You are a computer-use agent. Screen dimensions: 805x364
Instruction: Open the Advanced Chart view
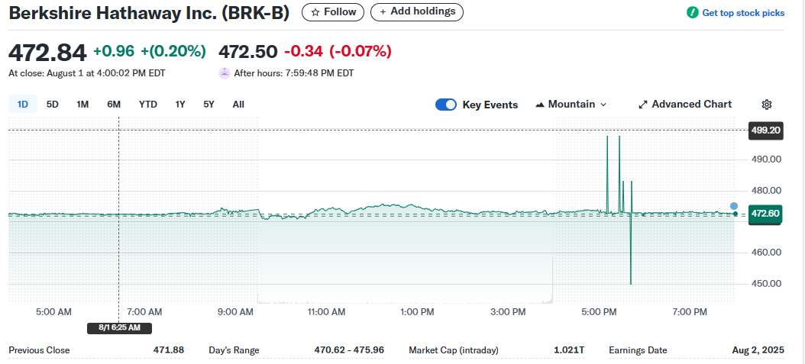(x=685, y=105)
